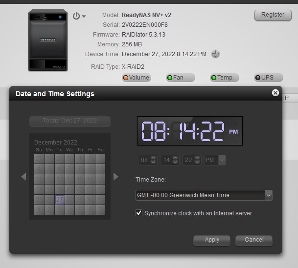Viewport: 298px width, 268px height.
Task: Decrease the minutes value with down arrow
Action: coord(175,162)
